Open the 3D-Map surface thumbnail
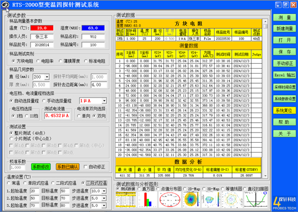298x212 pixels. tap(211, 200)
